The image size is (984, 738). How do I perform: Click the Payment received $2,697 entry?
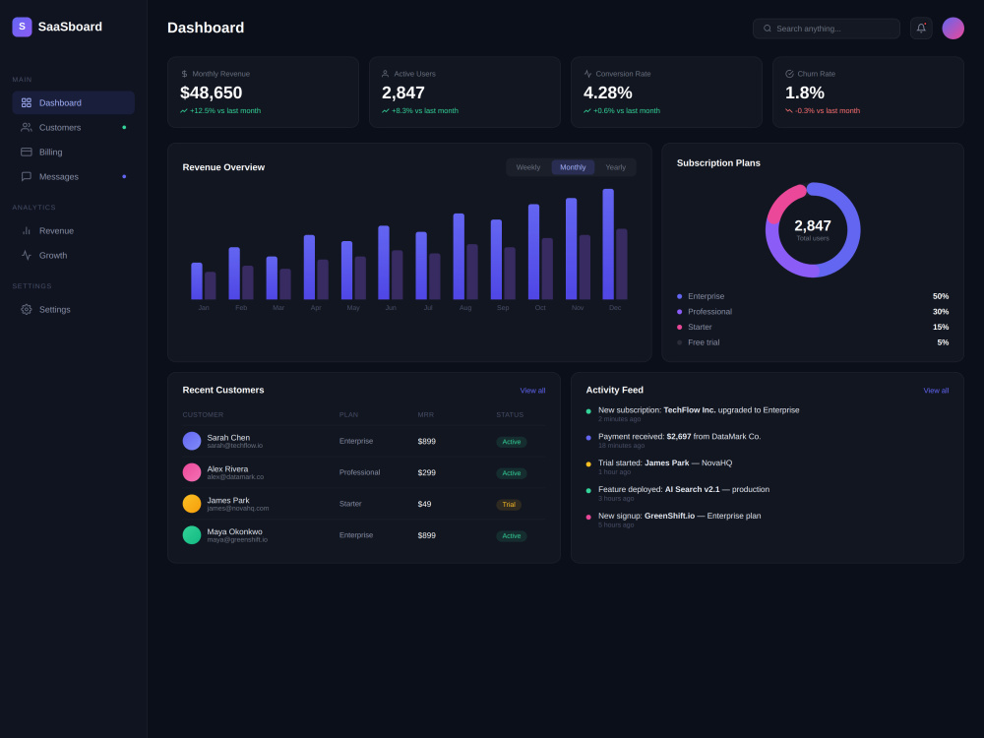(768, 440)
